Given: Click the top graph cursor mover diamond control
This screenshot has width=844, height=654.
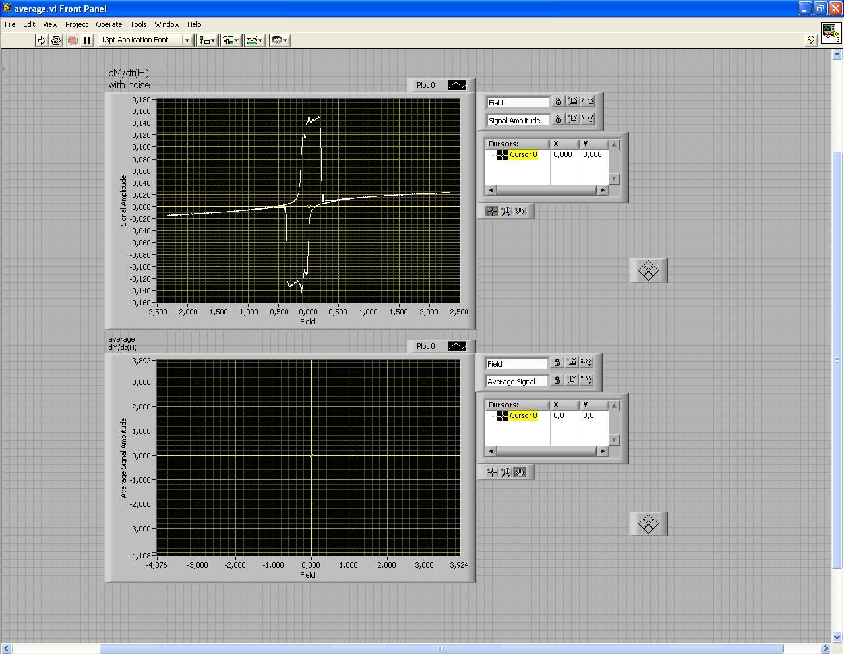Looking at the screenshot, I should [648, 271].
